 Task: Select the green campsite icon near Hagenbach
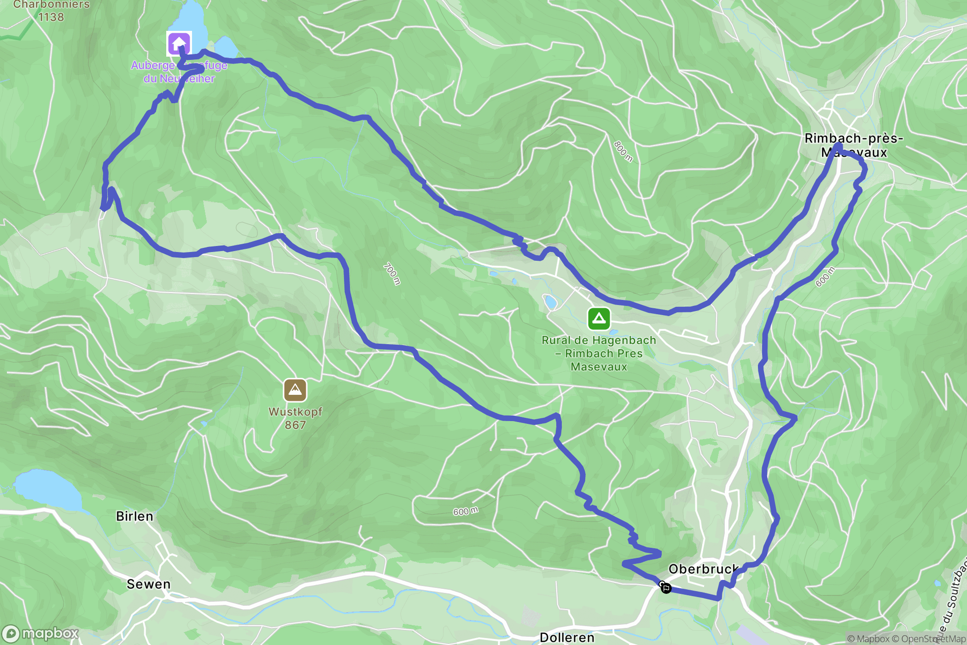[x=599, y=318]
